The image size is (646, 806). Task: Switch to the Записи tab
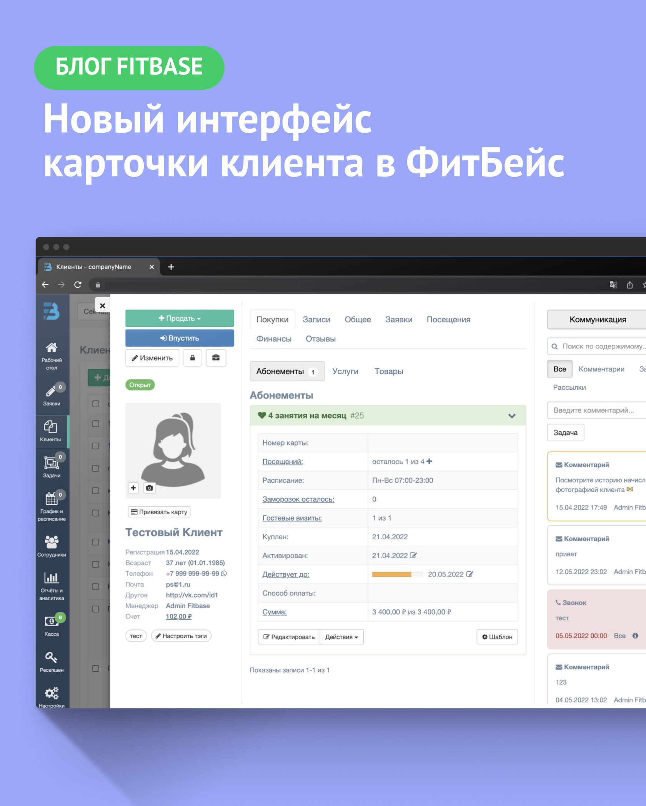pos(316,319)
